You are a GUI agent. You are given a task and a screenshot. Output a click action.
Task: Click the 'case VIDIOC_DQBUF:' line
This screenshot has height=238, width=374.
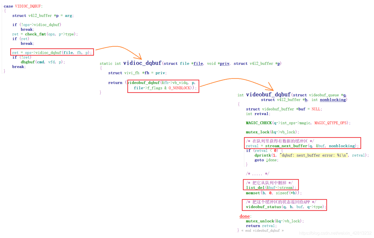tap(23, 6)
